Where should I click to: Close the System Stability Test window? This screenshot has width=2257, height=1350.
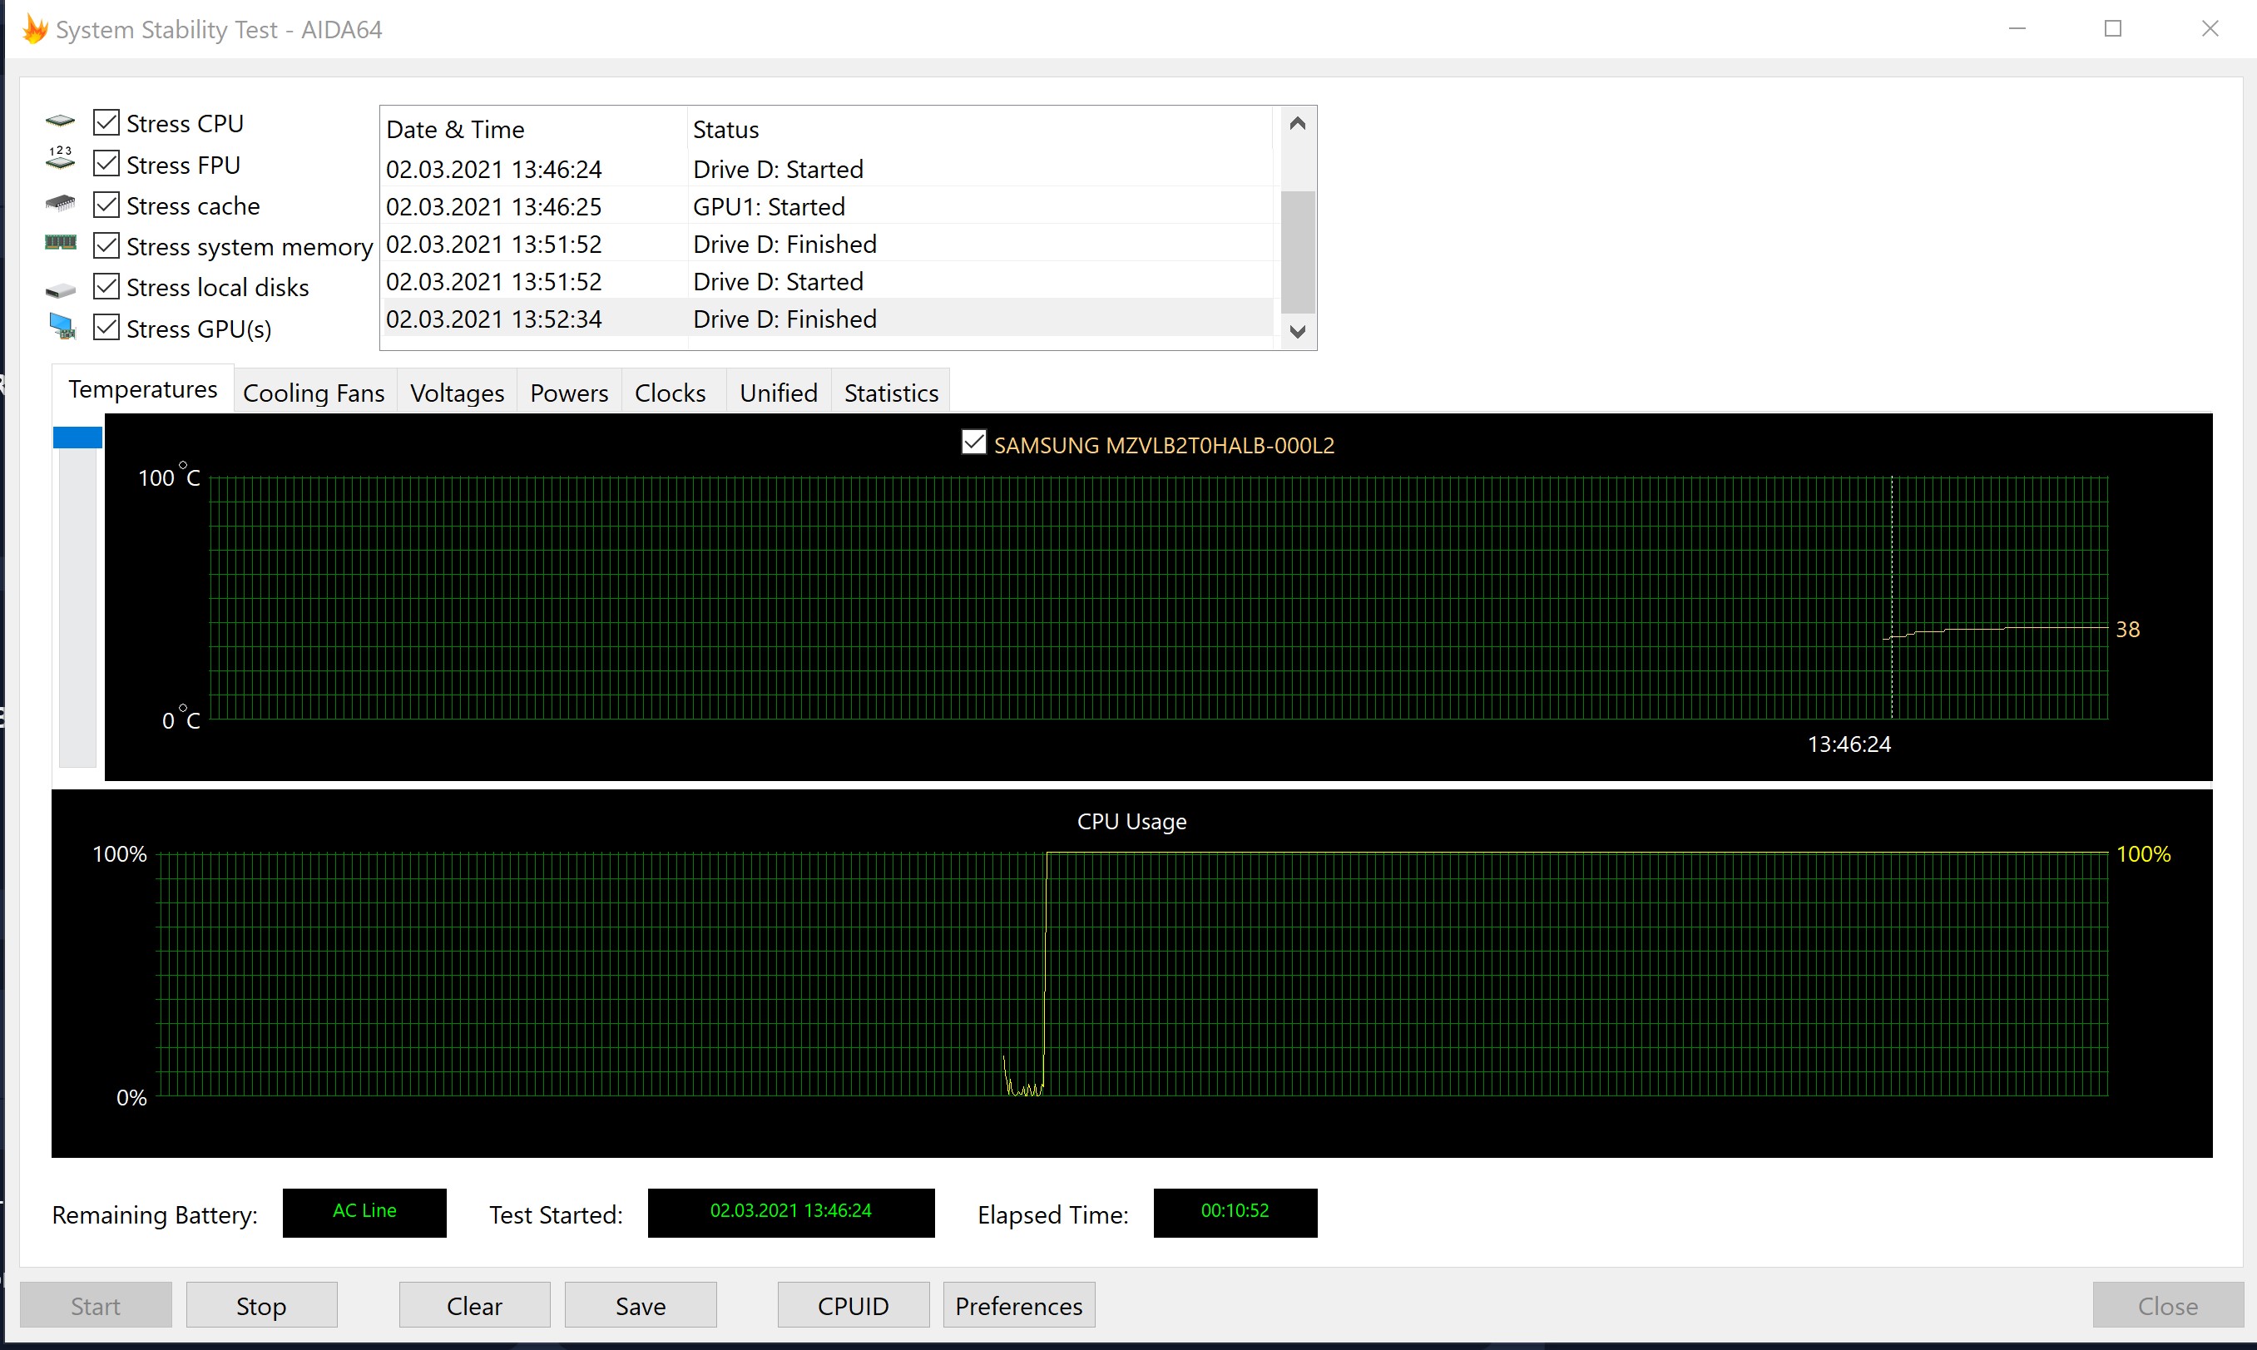pos(2210,29)
